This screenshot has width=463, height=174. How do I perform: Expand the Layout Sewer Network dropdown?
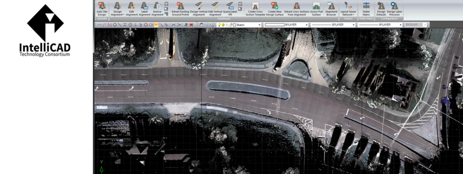point(354,15)
